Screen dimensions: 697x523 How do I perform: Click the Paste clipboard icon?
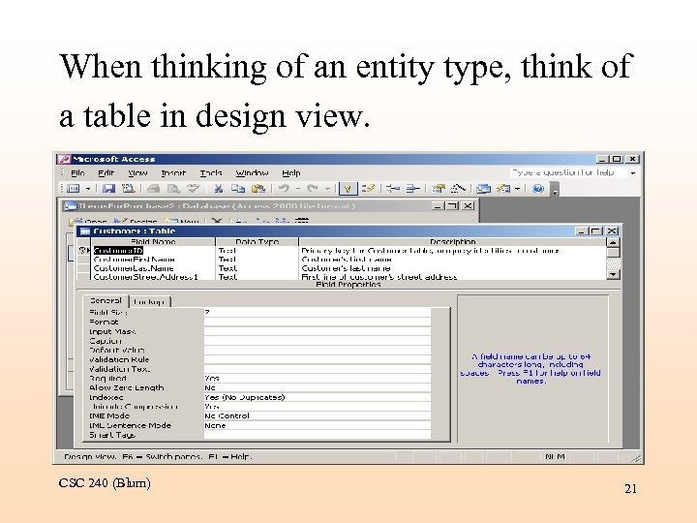258,189
